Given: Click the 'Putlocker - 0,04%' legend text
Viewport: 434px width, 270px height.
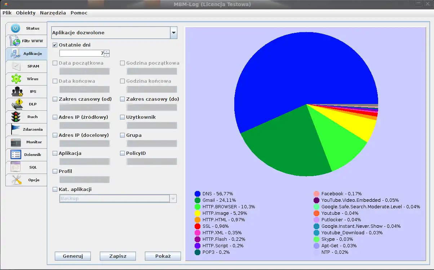Looking at the screenshot, I should pyautogui.click(x=341, y=220).
